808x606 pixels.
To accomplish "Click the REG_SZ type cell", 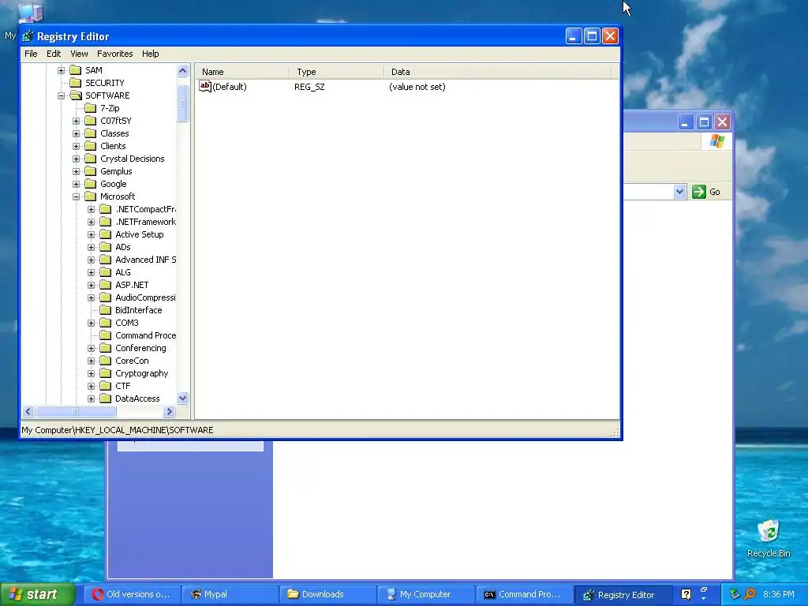I will point(309,87).
